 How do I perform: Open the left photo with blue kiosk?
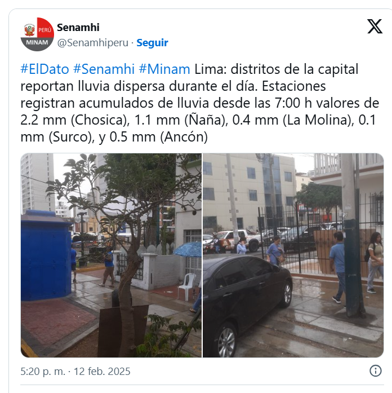tap(111, 255)
